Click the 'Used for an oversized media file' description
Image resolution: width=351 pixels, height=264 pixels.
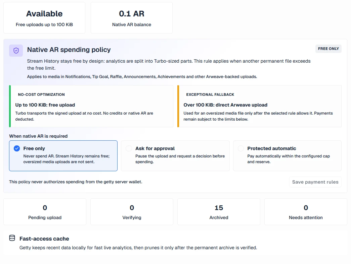pos(258,116)
